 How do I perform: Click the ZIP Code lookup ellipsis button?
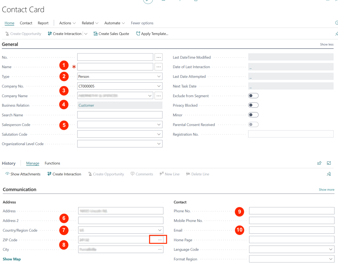pyautogui.click(x=160, y=240)
